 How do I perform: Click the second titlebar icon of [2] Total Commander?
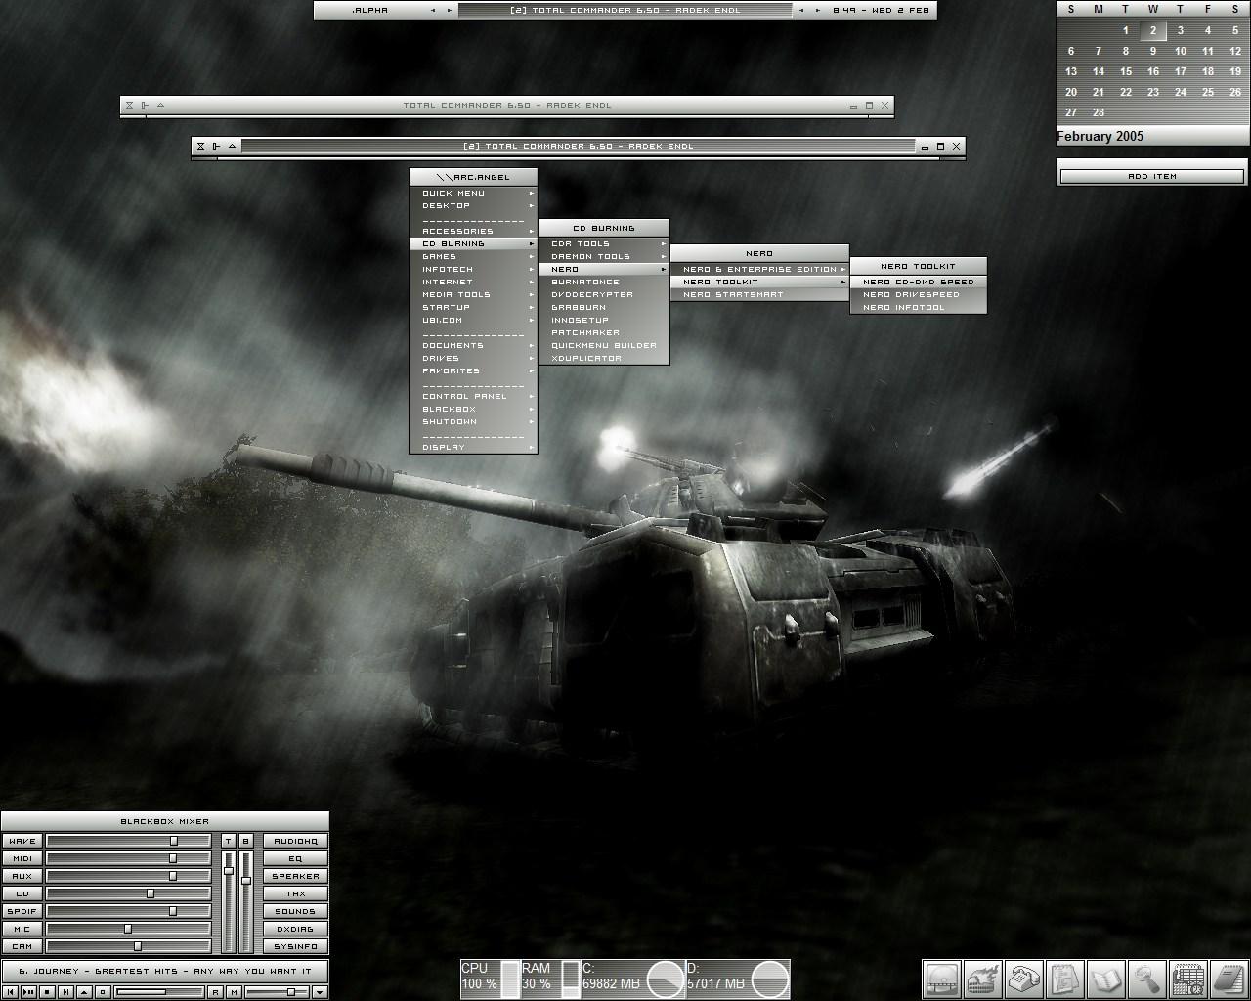(216, 146)
